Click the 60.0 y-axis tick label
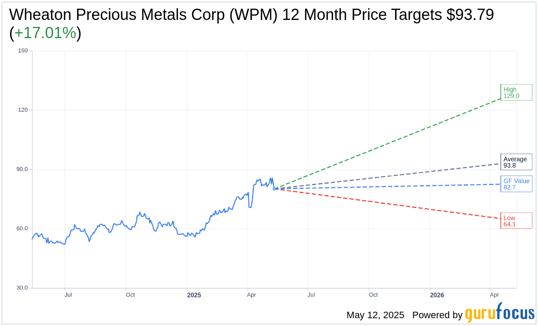538x326 pixels. 22,228
